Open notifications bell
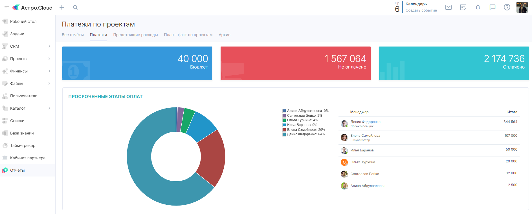The height and width of the screenshot is (214, 532). 478,7
